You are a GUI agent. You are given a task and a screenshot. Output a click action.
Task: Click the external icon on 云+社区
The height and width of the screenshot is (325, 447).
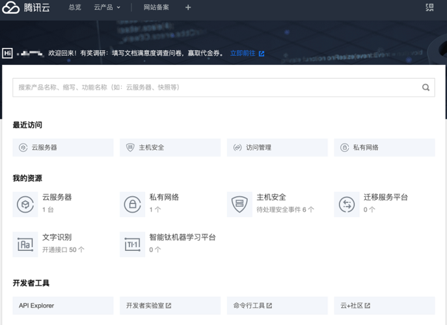tap(367, 305)
